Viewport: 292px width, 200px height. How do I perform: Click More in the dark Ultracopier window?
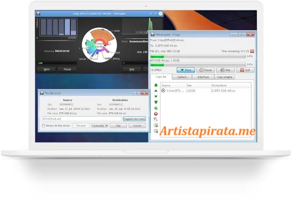coord(47,69)
